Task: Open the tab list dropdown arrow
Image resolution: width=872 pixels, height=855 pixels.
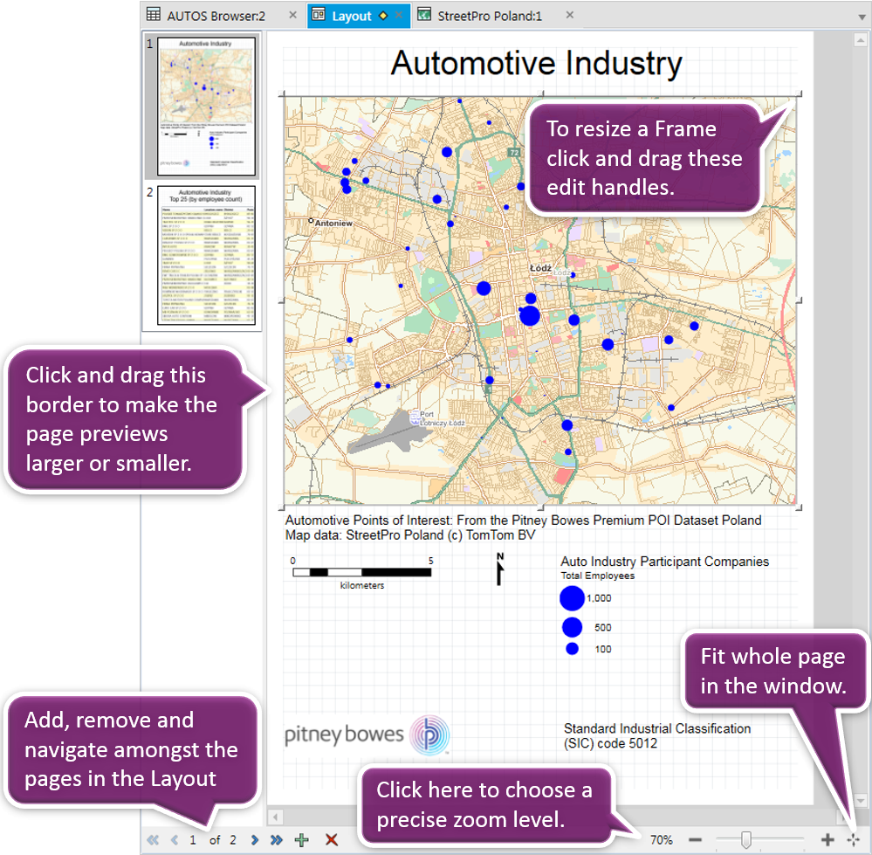Action: (x=862, y=17)
